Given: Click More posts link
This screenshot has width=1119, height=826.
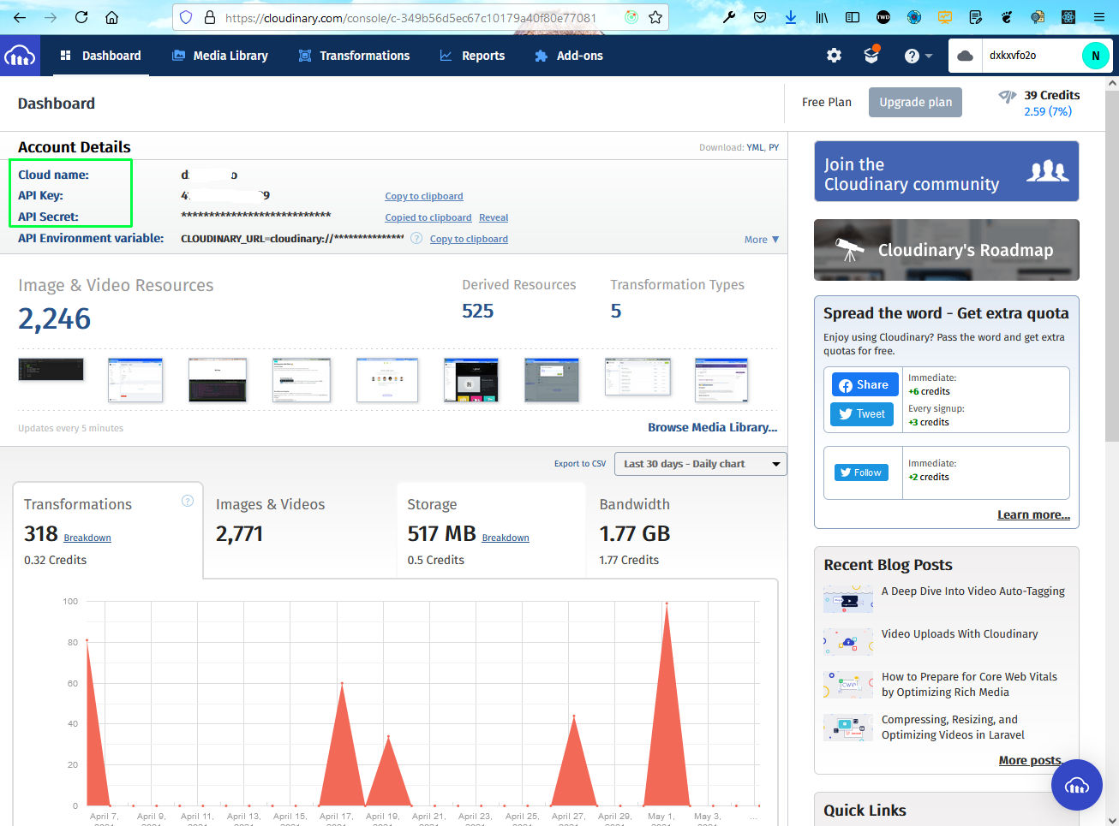Looking at the screenshot, I should point(1031,760).
